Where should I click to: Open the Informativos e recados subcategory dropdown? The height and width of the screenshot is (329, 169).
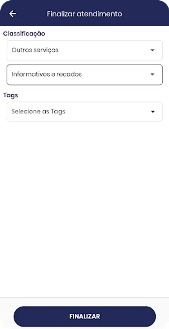point(84,75)
